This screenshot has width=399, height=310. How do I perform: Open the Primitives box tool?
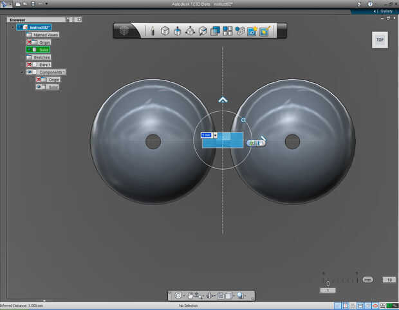pos(165,32)
